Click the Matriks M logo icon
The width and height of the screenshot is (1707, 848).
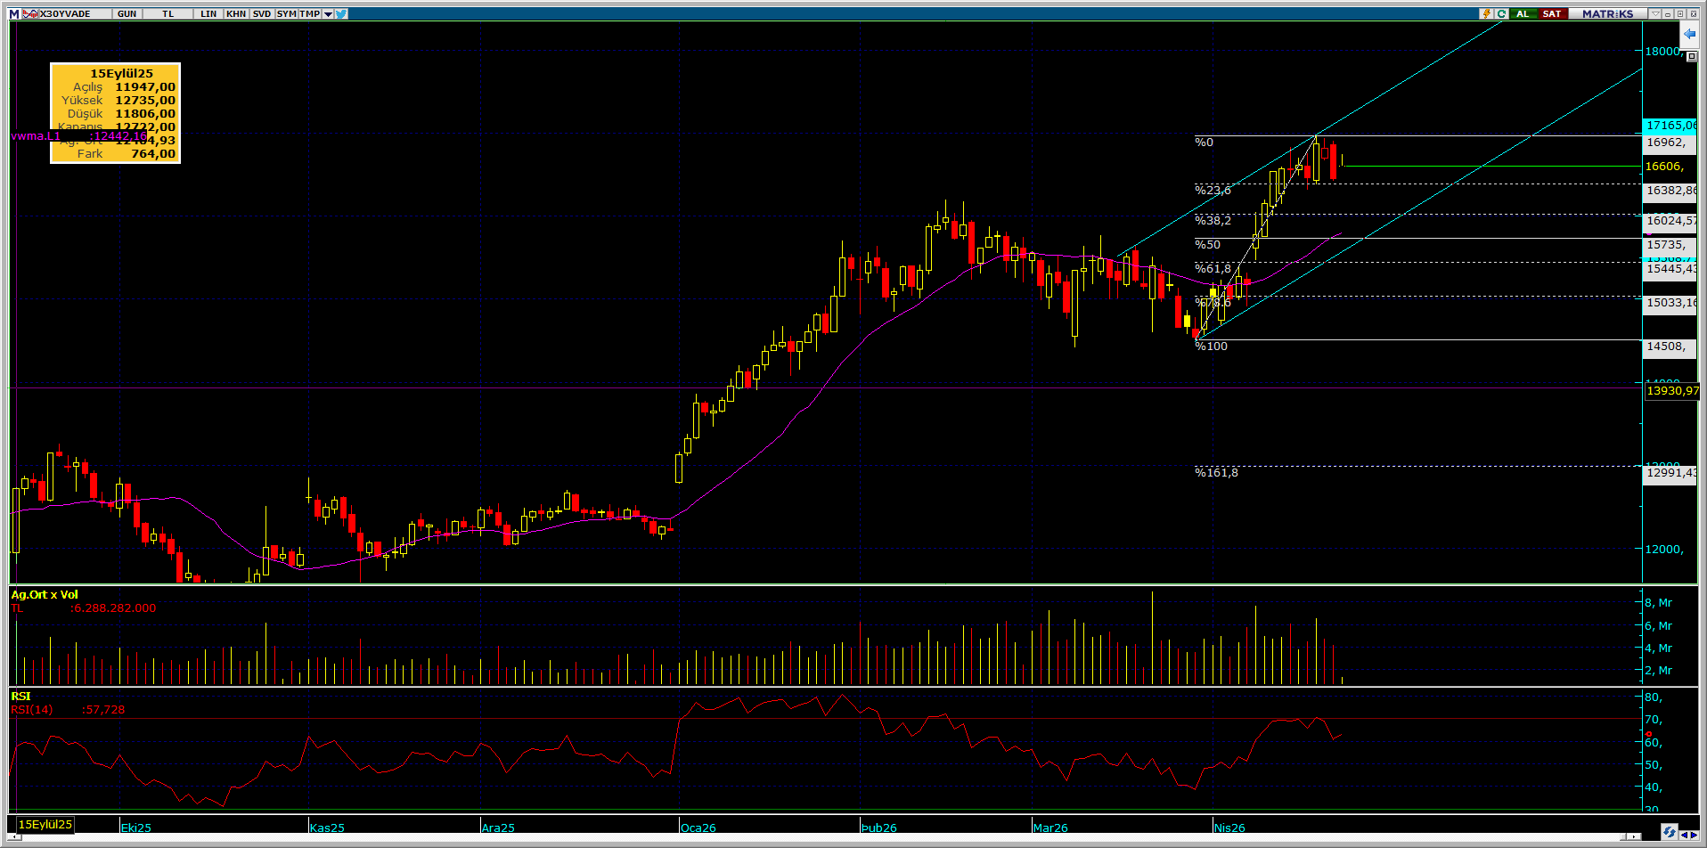pos(13,13)
